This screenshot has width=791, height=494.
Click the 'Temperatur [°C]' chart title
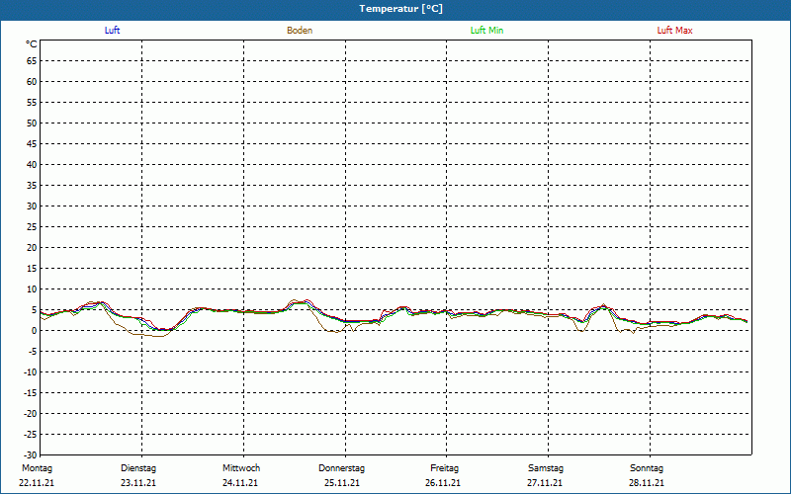pos(401,9)
